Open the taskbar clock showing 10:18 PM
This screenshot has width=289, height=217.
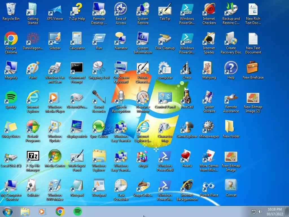pos(275,212)
